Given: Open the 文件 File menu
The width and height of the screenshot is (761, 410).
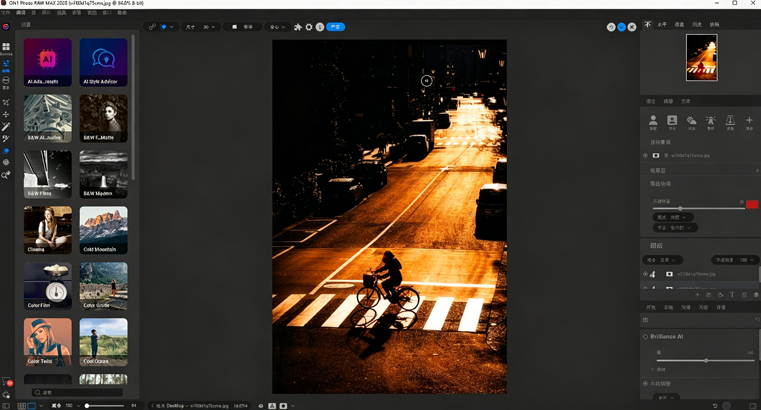Looking at the screenshot, I should pos(5,12).
